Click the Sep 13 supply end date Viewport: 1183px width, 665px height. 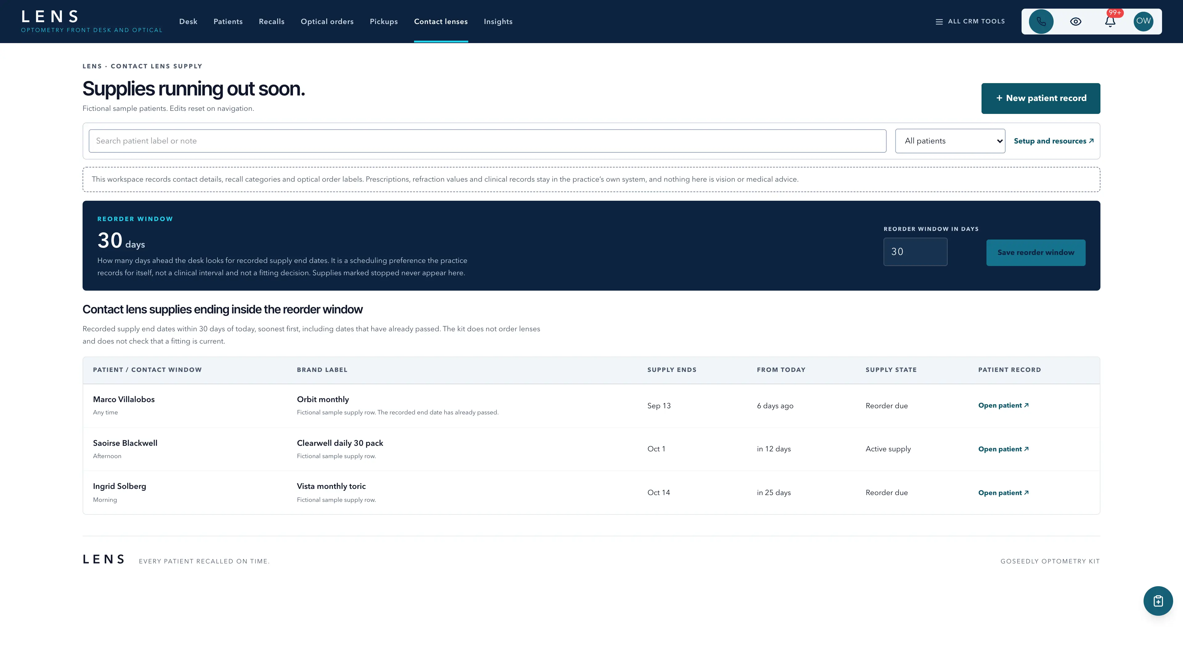[659, 406]
